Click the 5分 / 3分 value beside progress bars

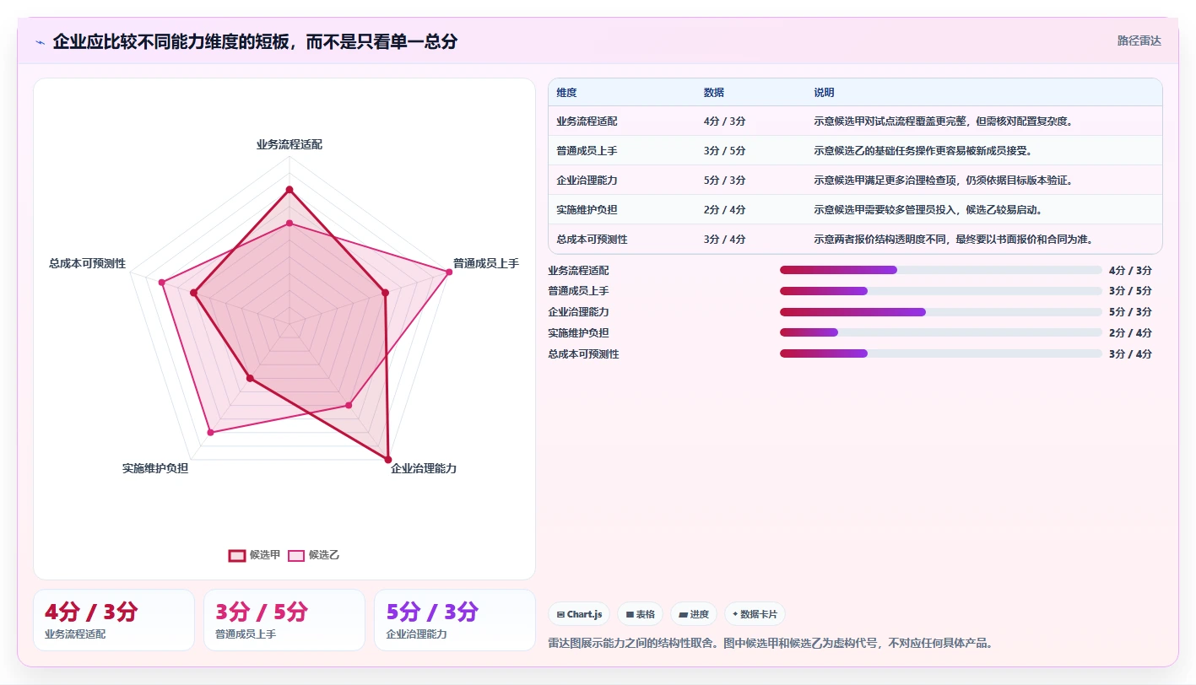coord(1130,312)
